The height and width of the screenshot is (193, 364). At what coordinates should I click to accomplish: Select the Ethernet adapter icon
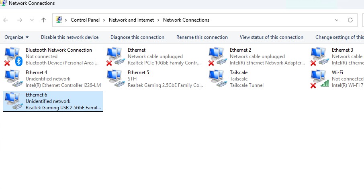click(114, 56)
